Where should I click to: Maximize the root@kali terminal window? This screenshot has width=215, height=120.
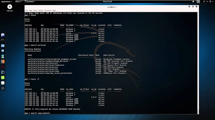pos(193,7)
